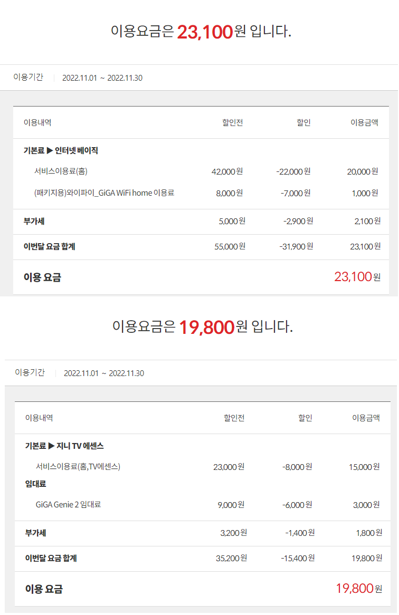This screenshot has width=399, height=615.
Task: Click the 55,000원 monthly total before discount
Action: pyautogui.click(x=232, y=246)
